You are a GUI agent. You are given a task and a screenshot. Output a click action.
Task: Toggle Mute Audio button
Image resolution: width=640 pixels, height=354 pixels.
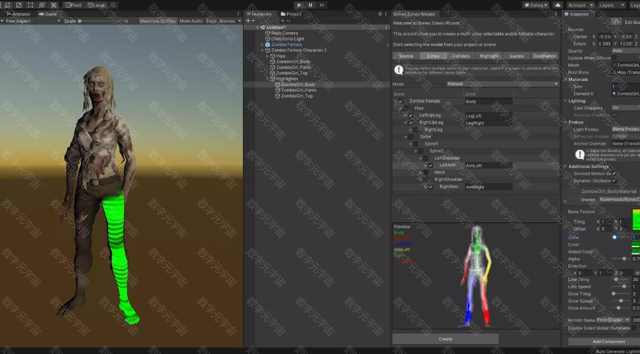pos(191,21)
